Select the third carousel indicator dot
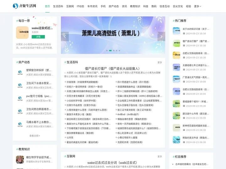226x169 pixels. pyautogui.click(x=114, y=51)
